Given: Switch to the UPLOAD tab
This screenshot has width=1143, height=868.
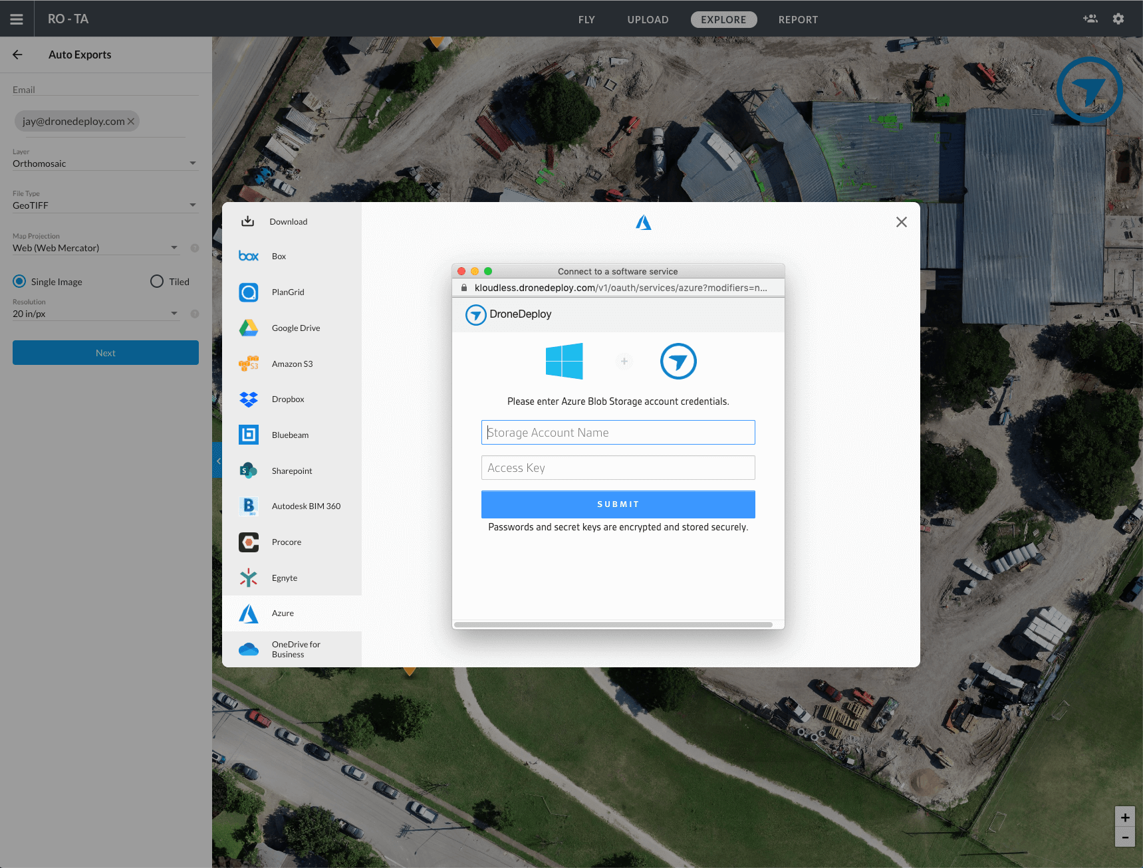Looking at the screenshot, I should (648, 19).
